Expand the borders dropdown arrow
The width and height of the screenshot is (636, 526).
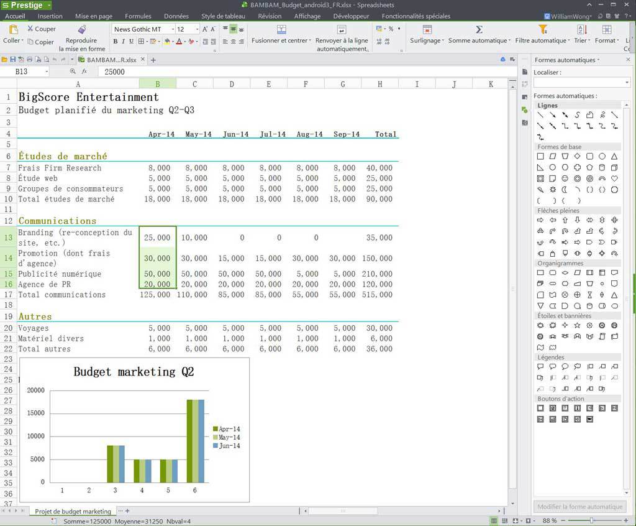click(147, 42)
